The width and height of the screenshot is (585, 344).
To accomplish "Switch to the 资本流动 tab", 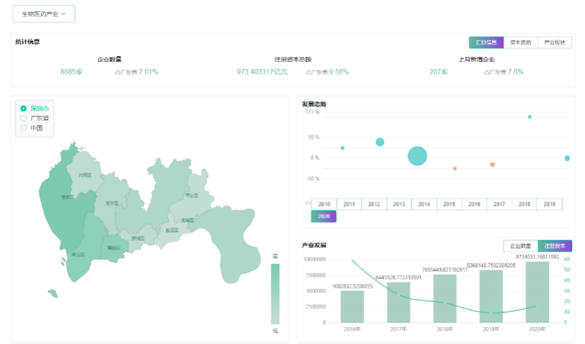I will coord(520,43).
